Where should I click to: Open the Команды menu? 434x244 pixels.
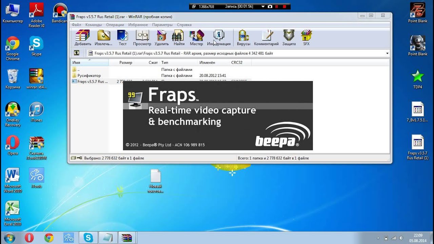[94, 25]
